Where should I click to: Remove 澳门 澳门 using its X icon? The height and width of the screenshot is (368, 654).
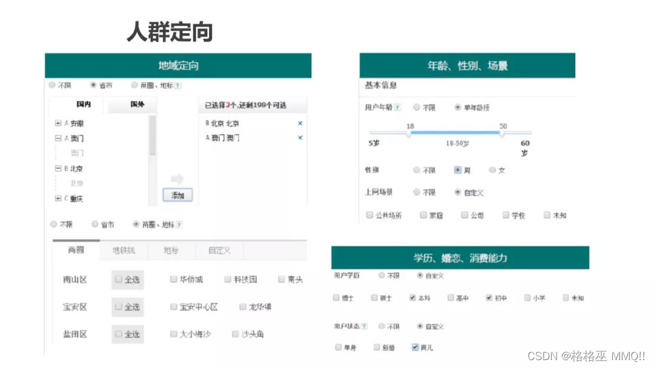pos(300,137)
